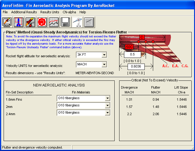Open the CN-alpha menu
The image size is (195, 151).
[69, 12]
